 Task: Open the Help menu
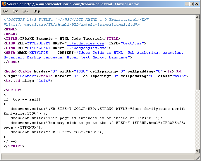tap(37, 11)
